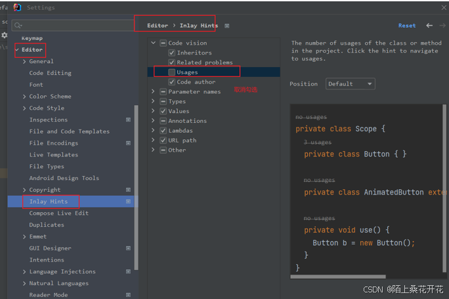Expand the Copyright node arrow
Viewport: 449px width, 299px height.
[x=24, y=190]
